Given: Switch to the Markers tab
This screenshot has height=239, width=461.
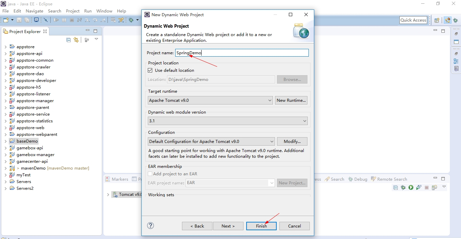Looking at the screenshot, I should (117, 179).
